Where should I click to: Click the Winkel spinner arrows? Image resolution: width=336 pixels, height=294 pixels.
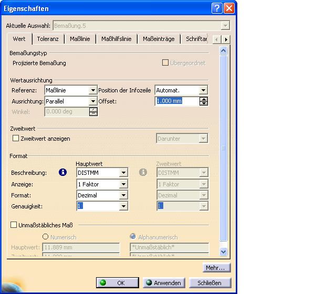point(93,112)
